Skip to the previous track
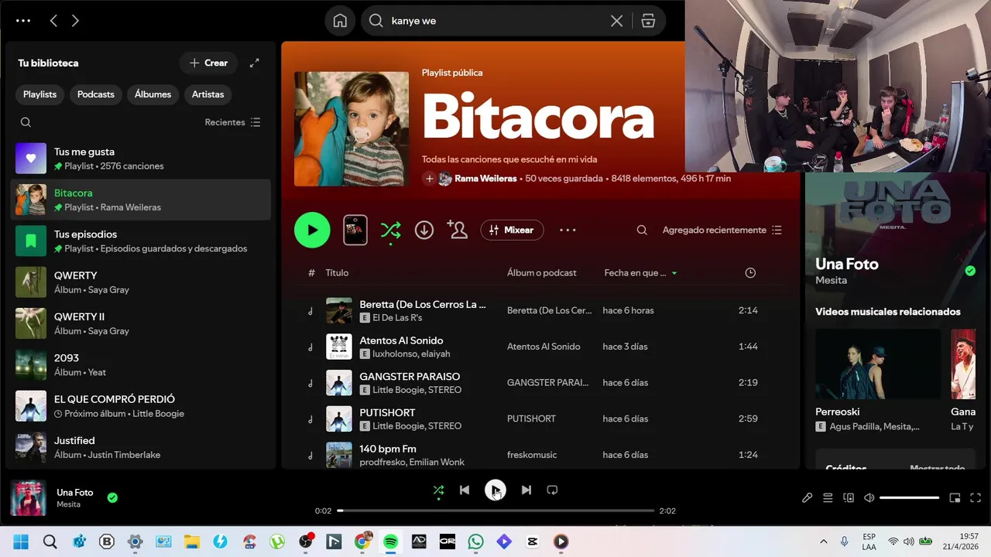991x557 pixels. [465, 490]
